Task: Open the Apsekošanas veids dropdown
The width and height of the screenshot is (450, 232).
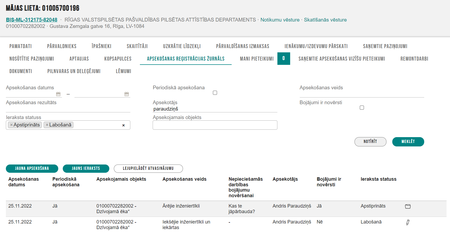Action: pyautogui.click(x=362, y=94)
